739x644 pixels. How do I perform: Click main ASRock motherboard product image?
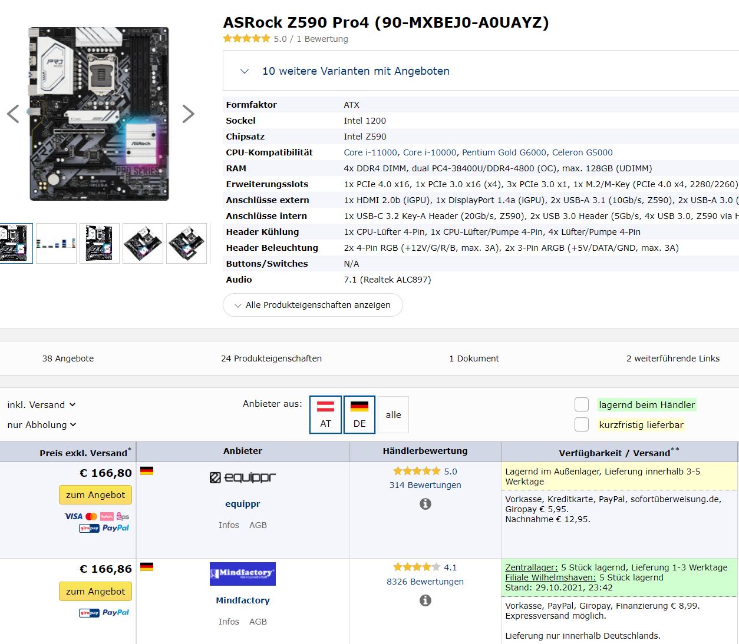(99, 114)
